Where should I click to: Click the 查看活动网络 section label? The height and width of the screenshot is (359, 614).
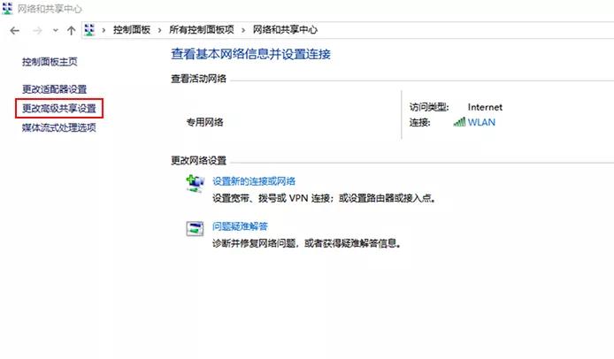198,79
